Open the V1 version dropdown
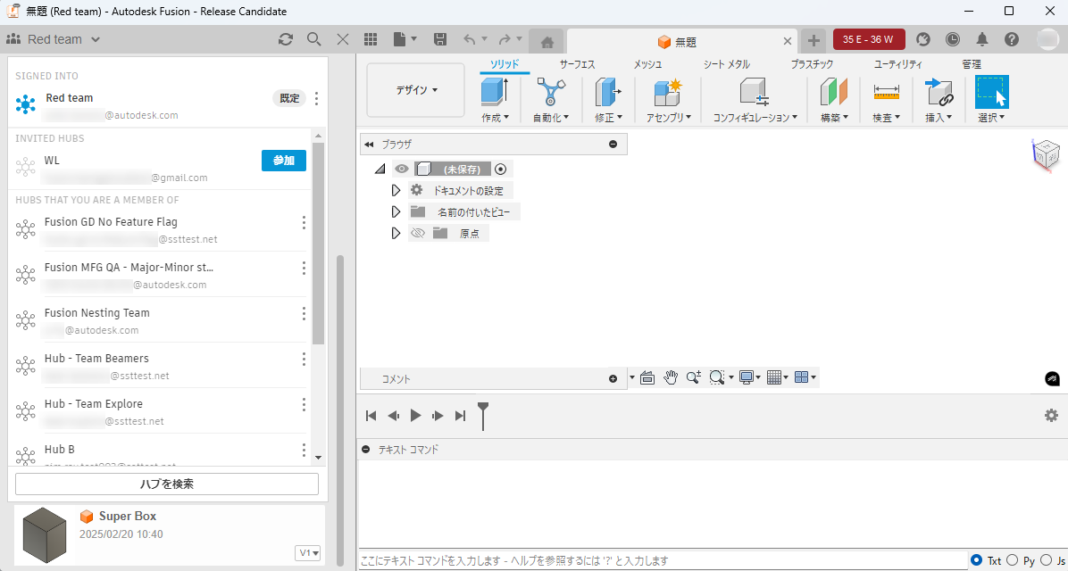The image size is (1068, 571). point(309,553)
